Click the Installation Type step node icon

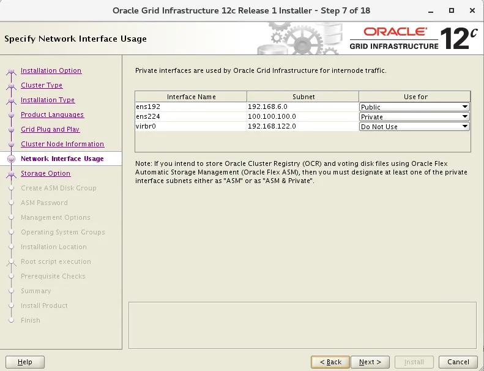pyautogui.click(x=12, y=100)
